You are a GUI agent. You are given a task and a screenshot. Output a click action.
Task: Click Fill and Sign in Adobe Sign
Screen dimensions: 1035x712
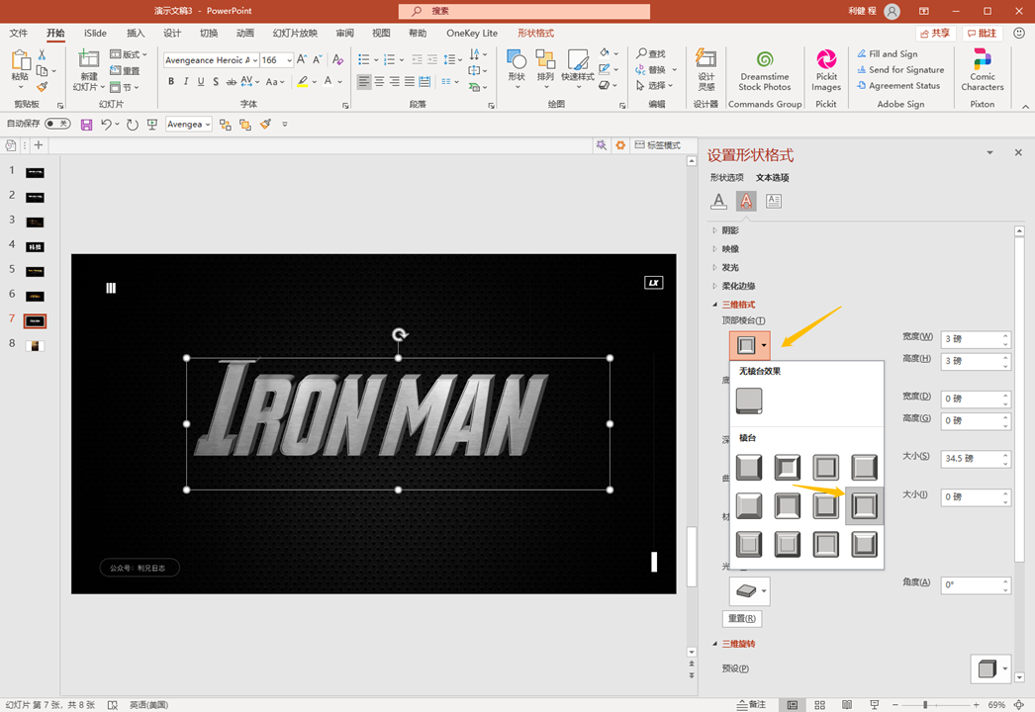coord(888,53)
